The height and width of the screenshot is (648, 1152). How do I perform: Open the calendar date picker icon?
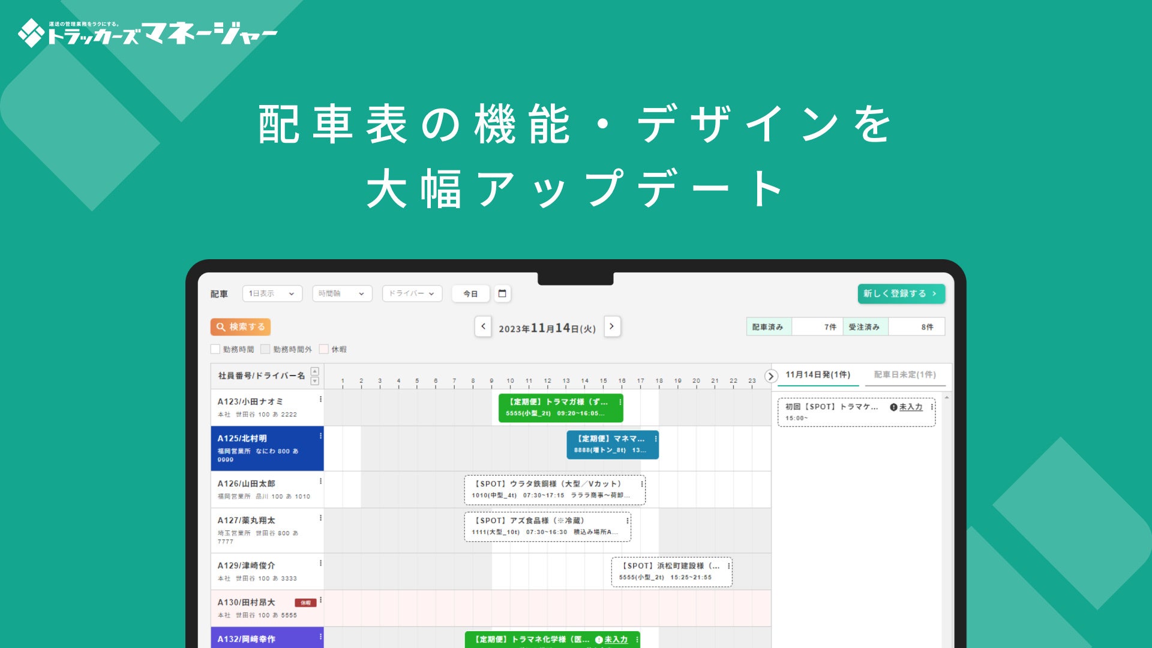pos(502,293)
